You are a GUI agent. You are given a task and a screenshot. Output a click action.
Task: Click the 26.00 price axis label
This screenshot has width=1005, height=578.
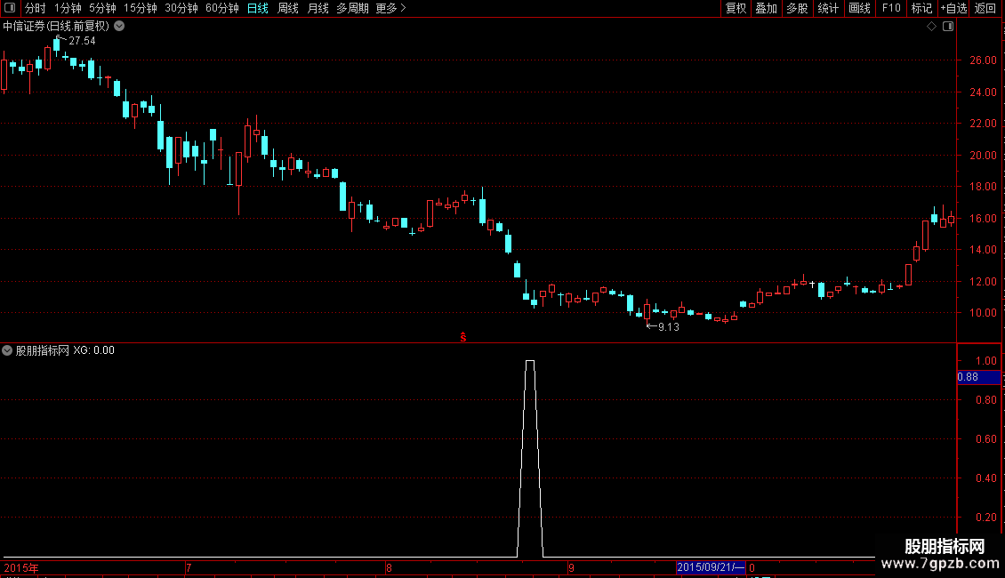(x=983, y=60)
